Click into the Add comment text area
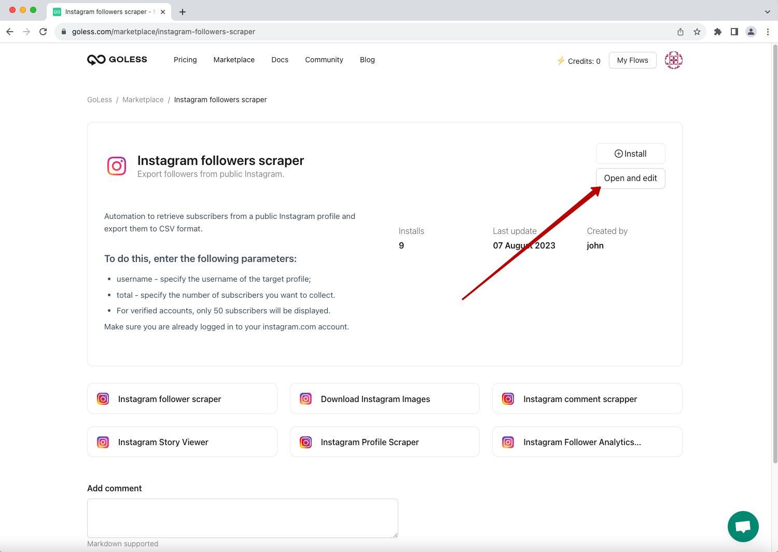This screenshot has height=552, width=778. pos(243,518)
